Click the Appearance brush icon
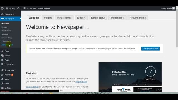 [3, 70]
